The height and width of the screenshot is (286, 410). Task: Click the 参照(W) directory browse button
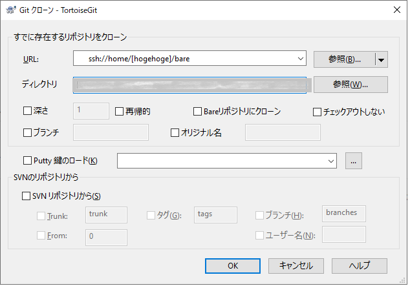[x=350, y=85]
